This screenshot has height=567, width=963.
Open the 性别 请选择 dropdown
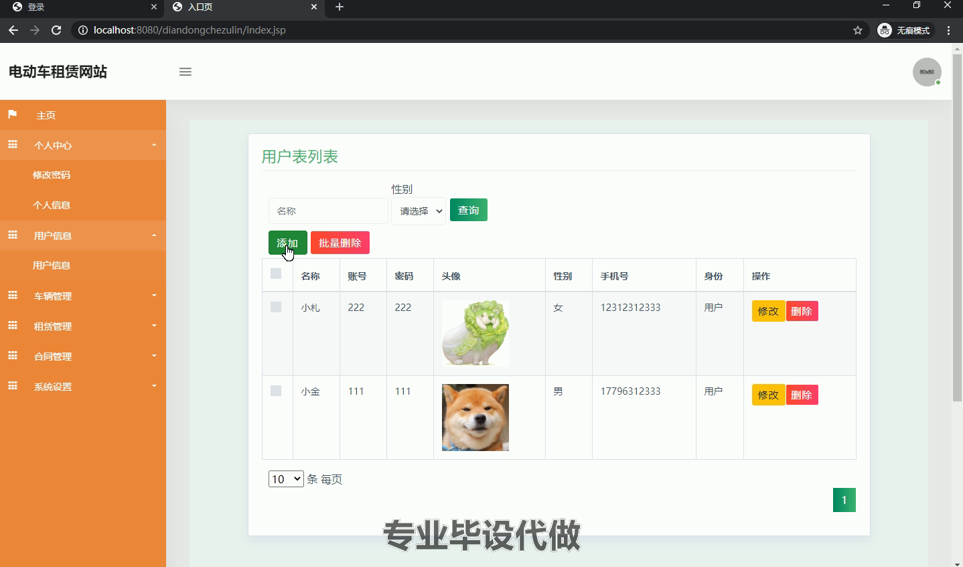419,211
